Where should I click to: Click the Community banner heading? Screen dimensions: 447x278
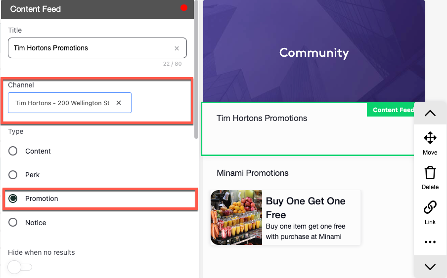point(314,53)
